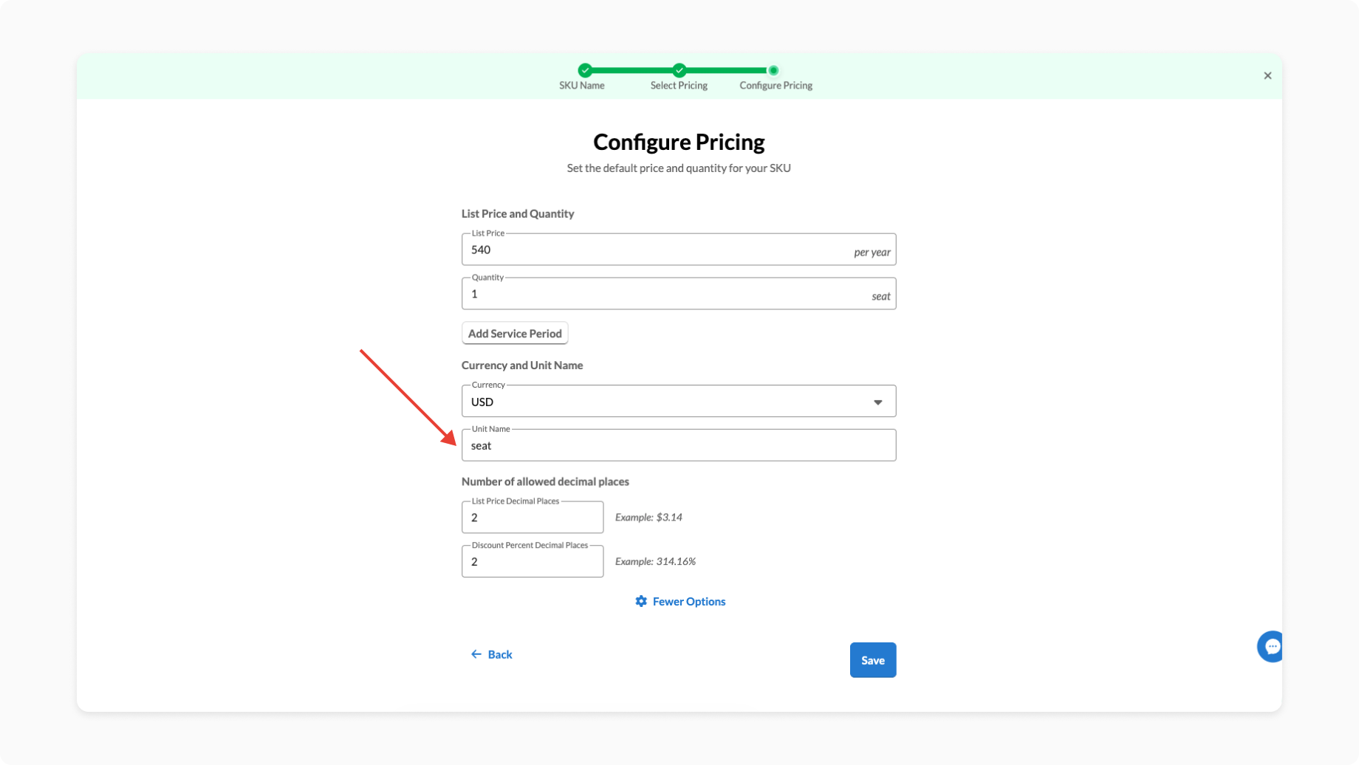Open the chat support bubble
1359x765 pixels.
1271,647
